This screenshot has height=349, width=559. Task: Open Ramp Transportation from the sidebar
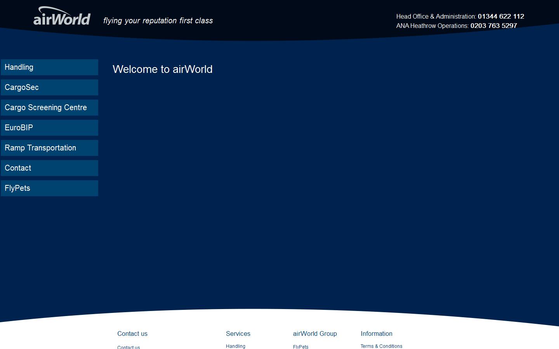click(49, 148)
